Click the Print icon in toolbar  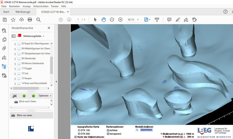(30, 20)
